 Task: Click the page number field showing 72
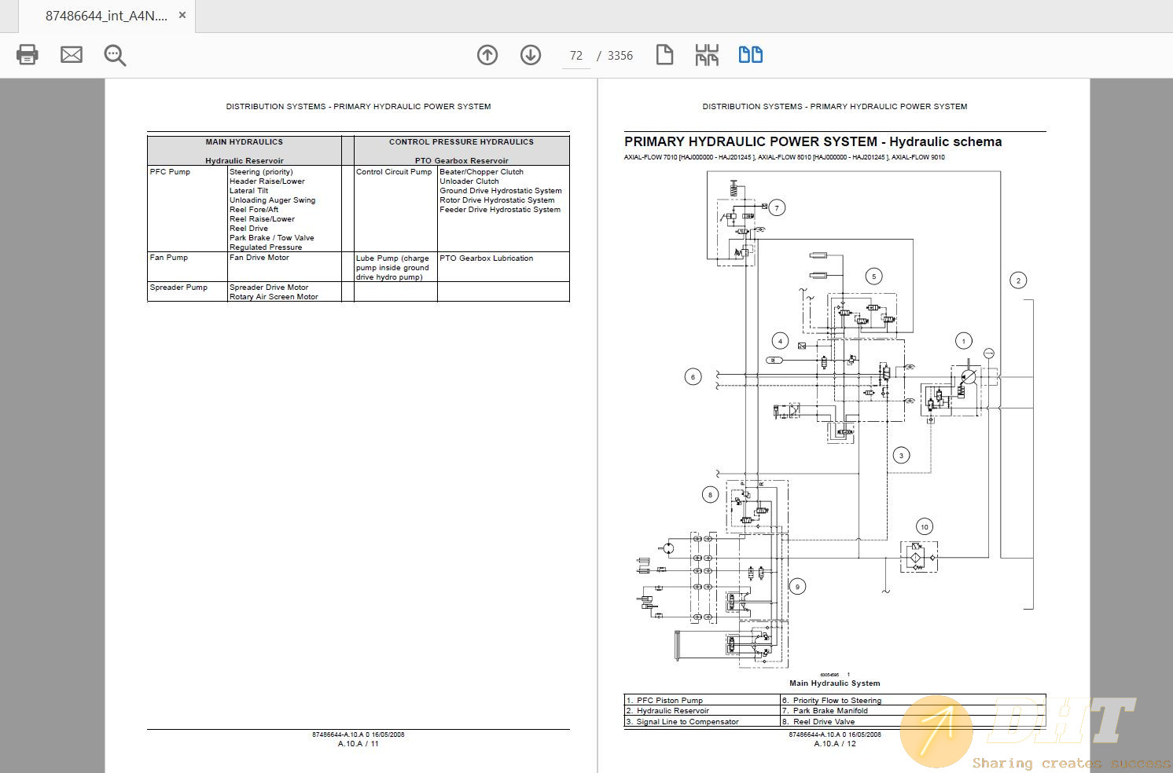(575, 55)
